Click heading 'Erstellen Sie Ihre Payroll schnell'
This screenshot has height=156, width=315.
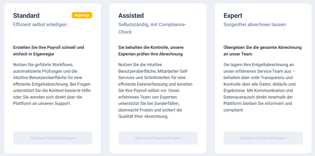coord(48,47)
